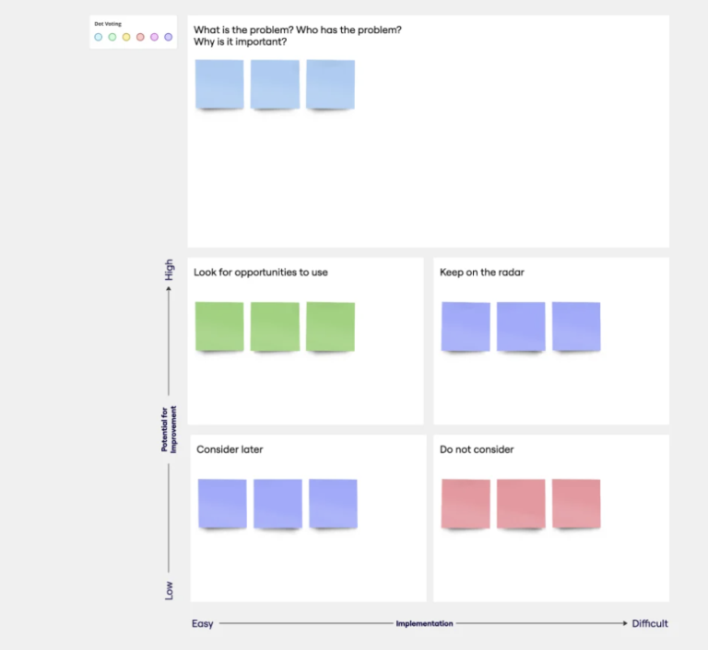708x650 pixels.
Task: Select third blue sticky note in problem section
Action: 330,84
